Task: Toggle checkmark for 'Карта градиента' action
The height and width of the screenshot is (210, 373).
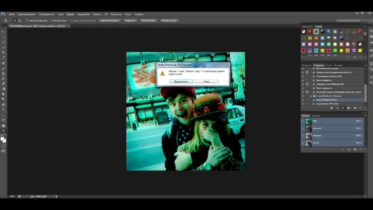Action: [303, 88]
